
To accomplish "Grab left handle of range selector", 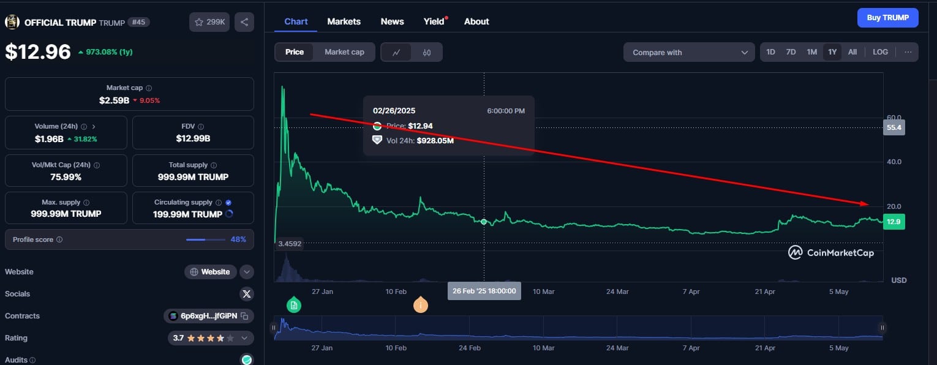I will pyautogui.click(x=274, y=328).
